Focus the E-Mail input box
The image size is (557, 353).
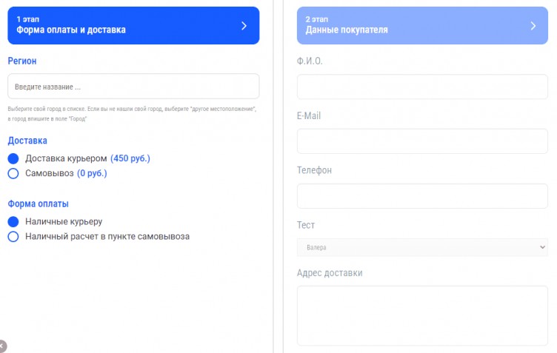[422, 141]
